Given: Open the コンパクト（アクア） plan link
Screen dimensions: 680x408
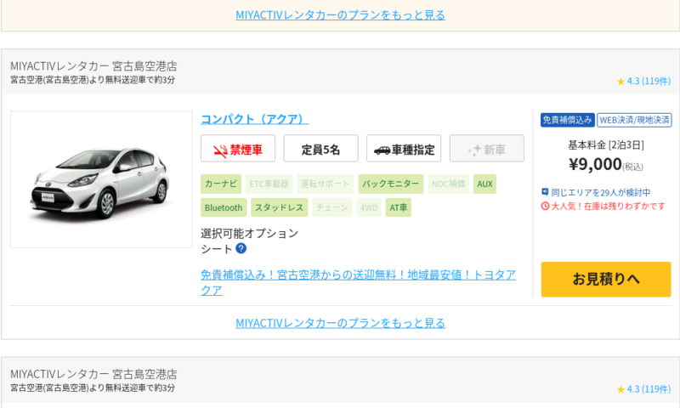Looking at the screenshot, I should [254, 119].
